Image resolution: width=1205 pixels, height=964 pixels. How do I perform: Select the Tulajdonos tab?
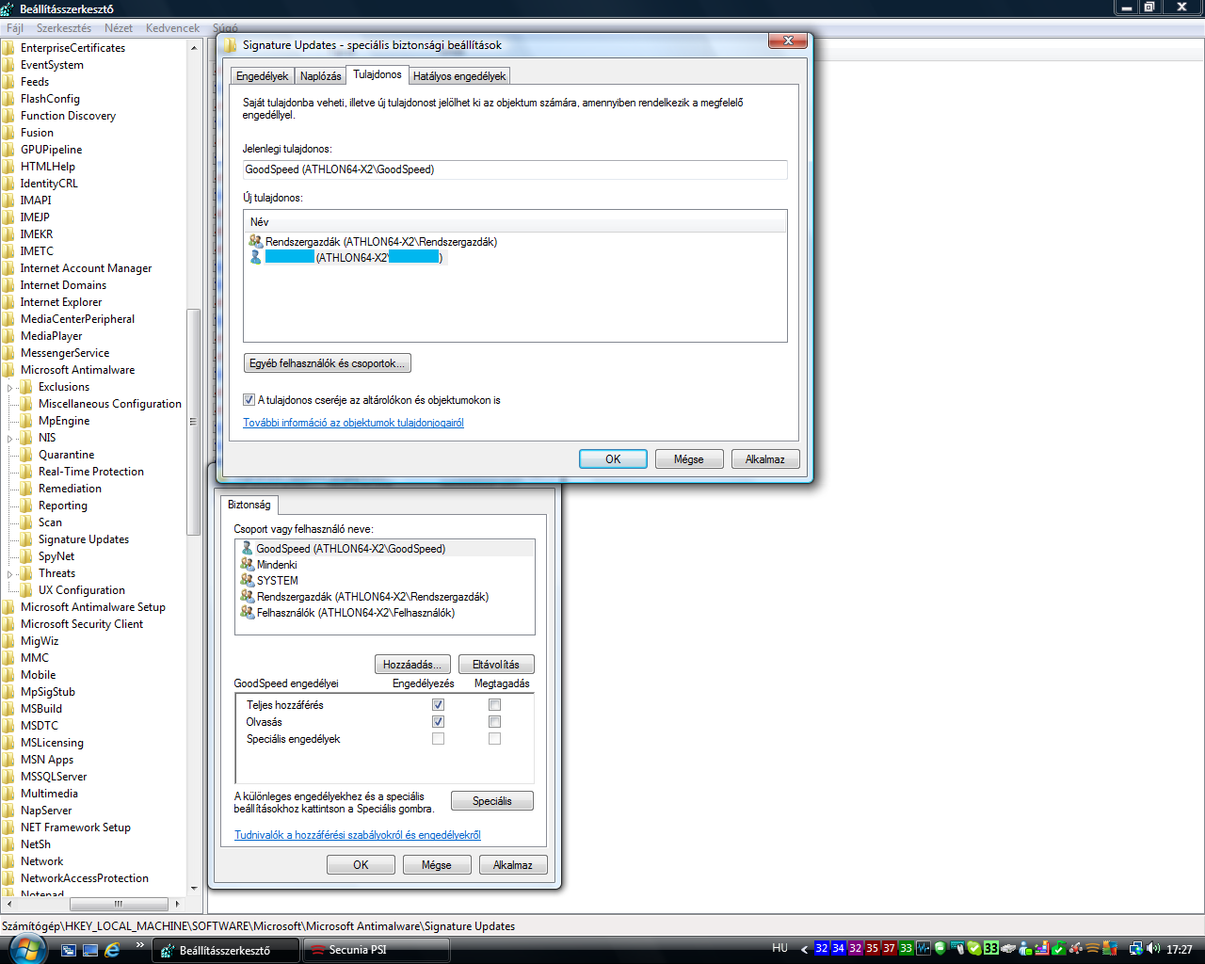[x=378, y=74]
